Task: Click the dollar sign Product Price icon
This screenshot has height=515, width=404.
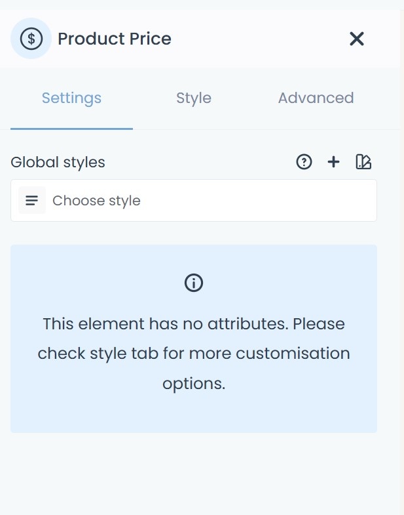Action: pyautogui.click(x=31, y=39)
